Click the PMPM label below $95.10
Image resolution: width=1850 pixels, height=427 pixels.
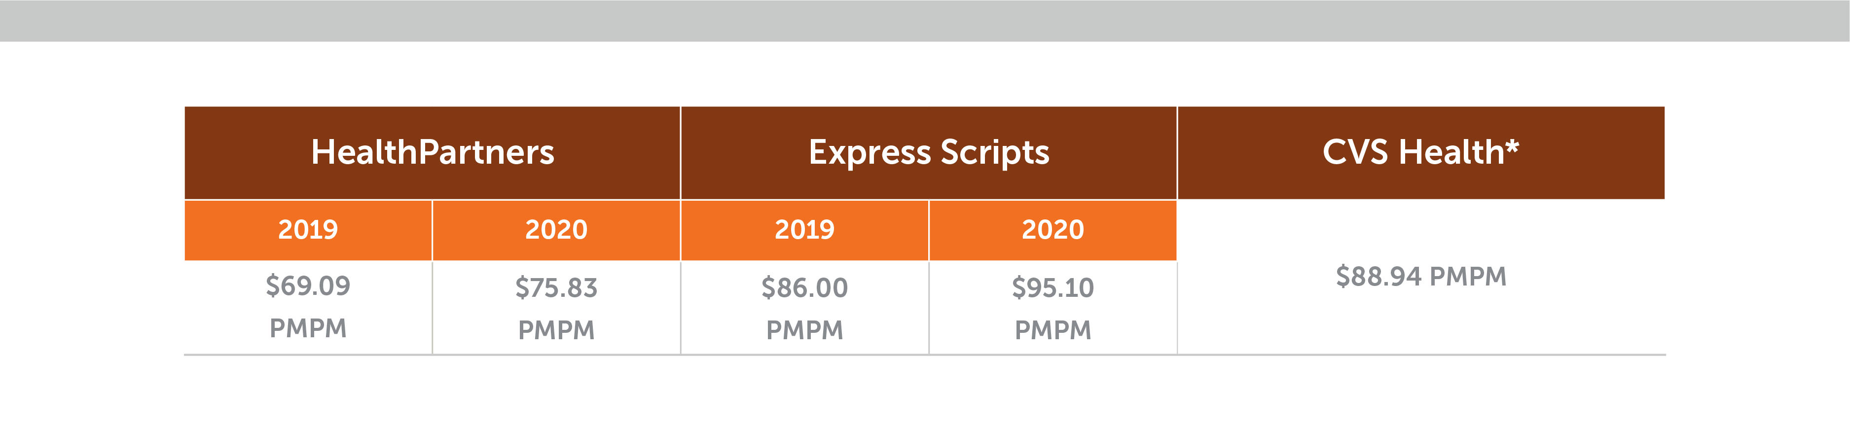coord(1053,330)
